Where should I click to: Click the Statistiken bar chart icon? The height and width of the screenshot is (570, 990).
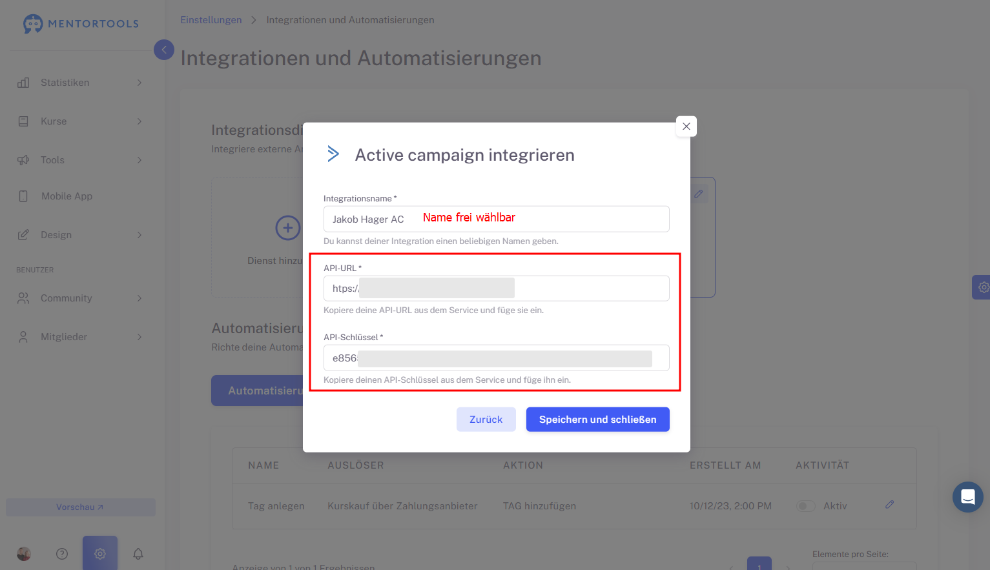pyautogui.click(x=23, y=83)
